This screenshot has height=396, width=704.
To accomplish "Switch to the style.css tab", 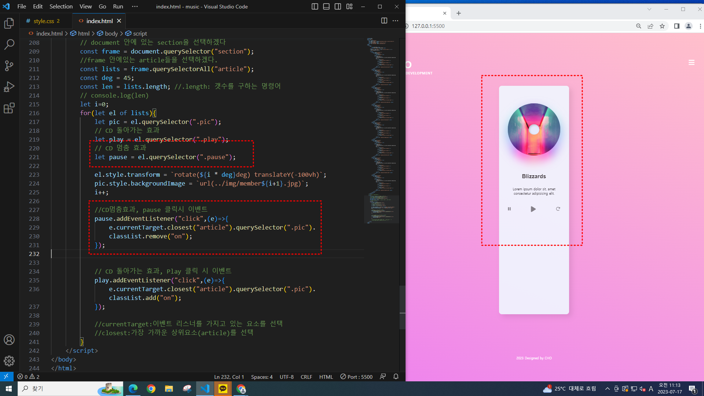I will pos(44,21).
